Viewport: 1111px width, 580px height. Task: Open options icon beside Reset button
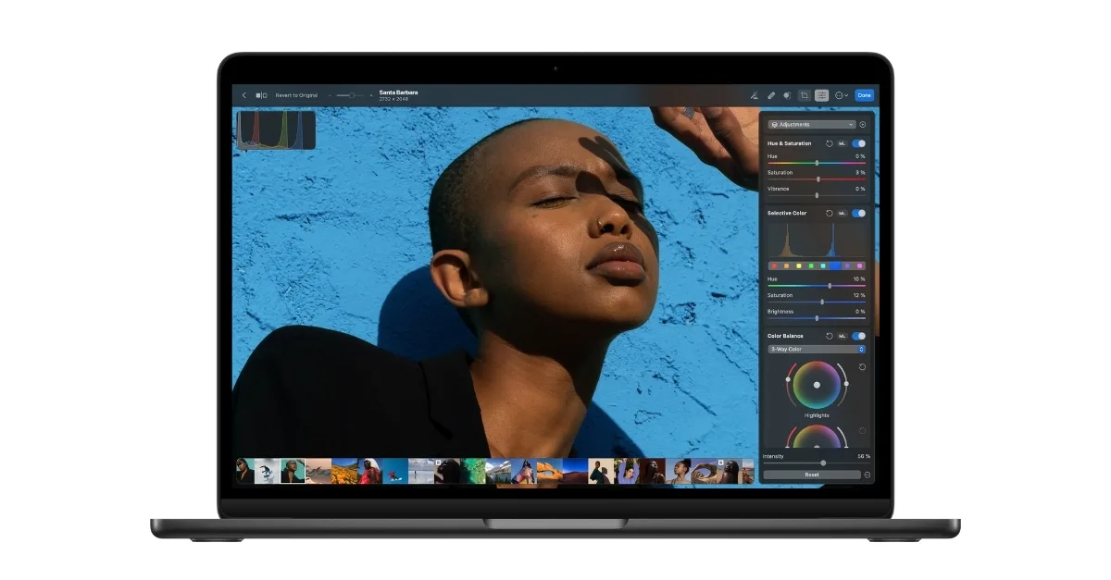pyautogui.click(x=868, y=475)
